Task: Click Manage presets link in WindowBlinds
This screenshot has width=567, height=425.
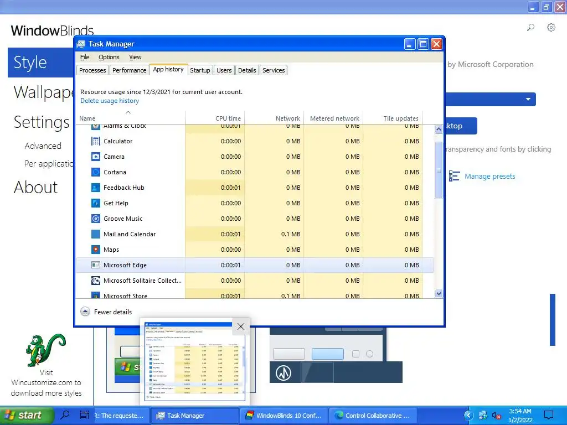Action: pyautogui.click(x=489, y=177)
